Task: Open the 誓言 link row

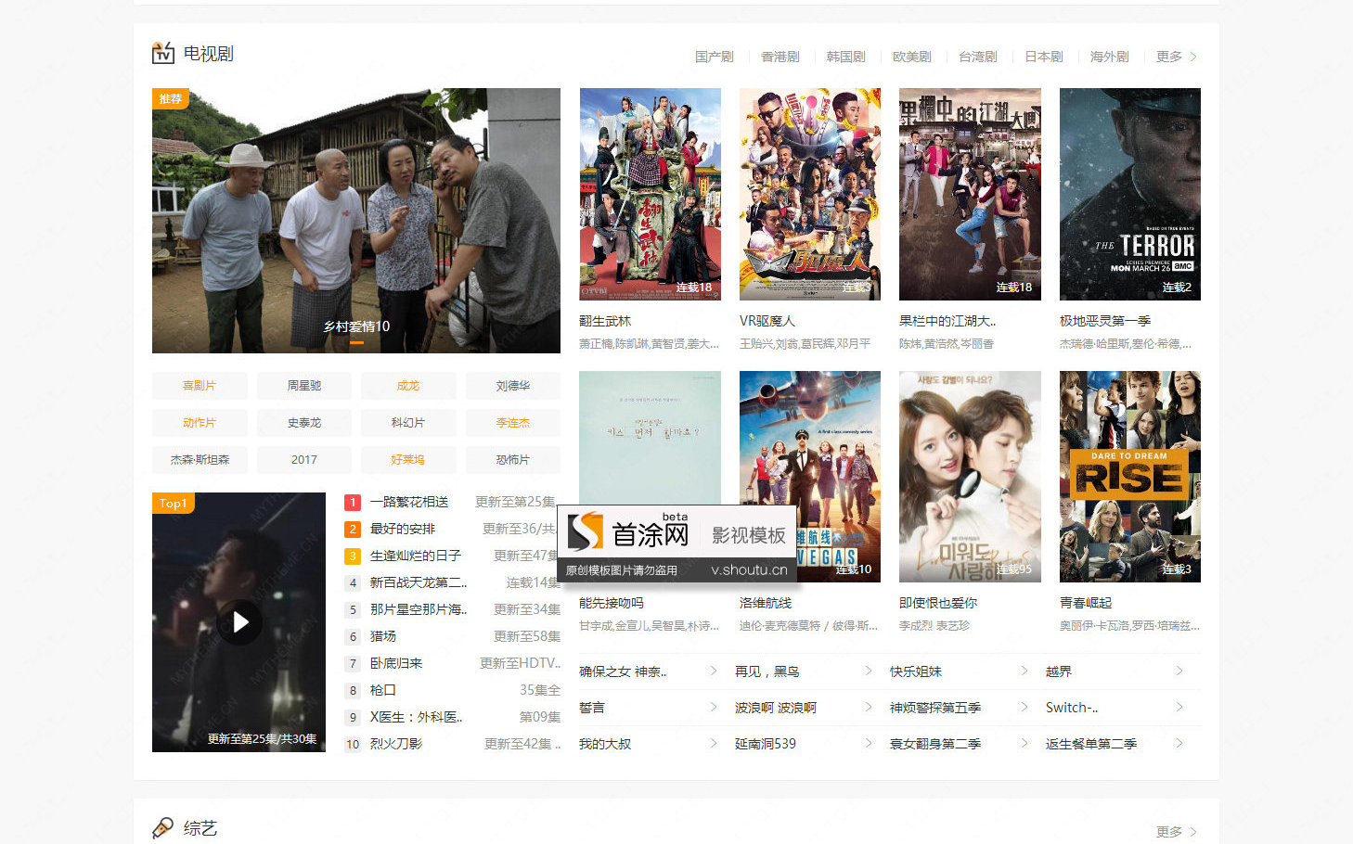Action: click(649, 708)
